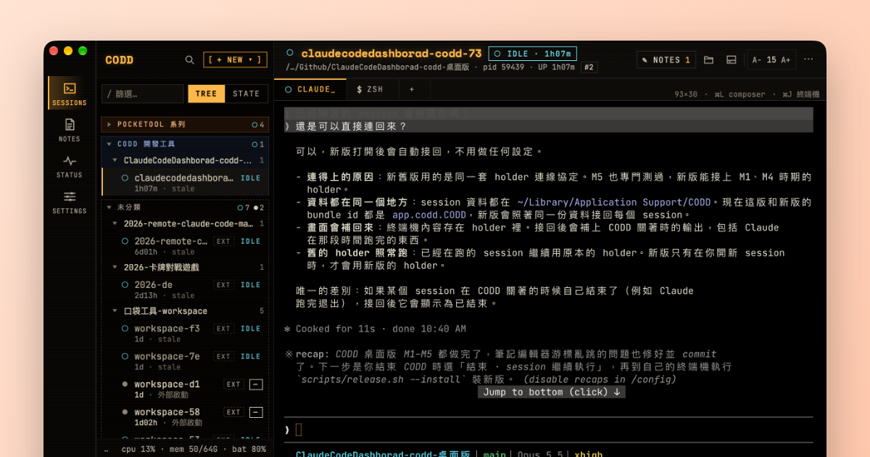This screenshot has width=870, height=457.
Task: Click the #2 badge in header
Action: (x=589, y=67)
